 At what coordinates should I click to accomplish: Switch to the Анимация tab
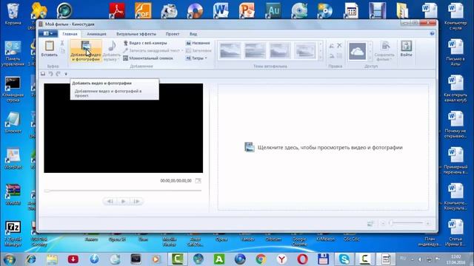click(x=96, y=34)
